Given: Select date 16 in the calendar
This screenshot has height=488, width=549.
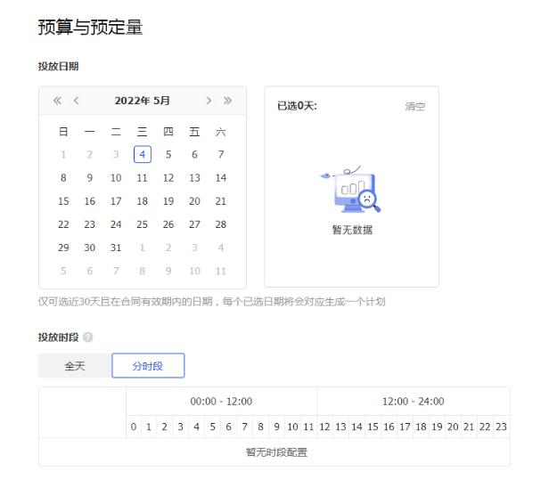Looking at the screenshot, I should point(90,201).
